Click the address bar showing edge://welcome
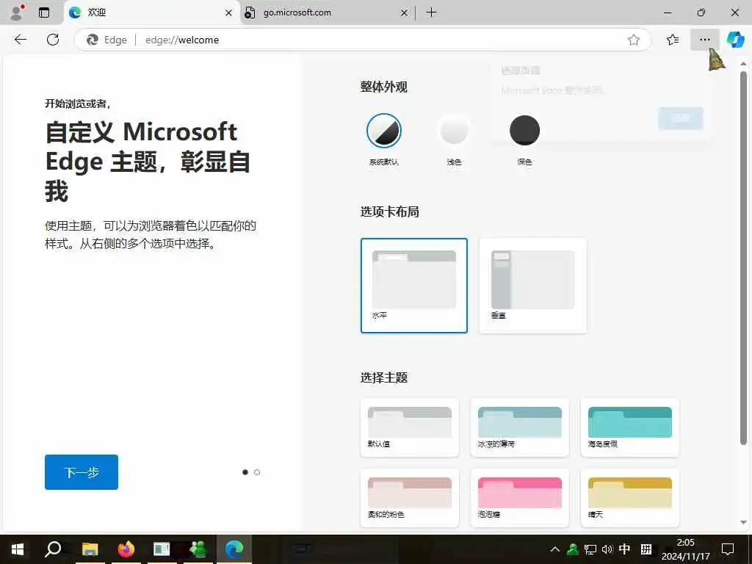The image size is (752, 564). pos(362,40)
